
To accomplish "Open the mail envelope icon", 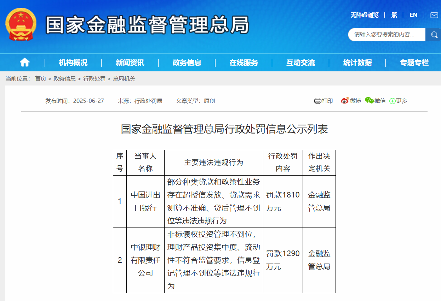I will (x=434, y=15).
